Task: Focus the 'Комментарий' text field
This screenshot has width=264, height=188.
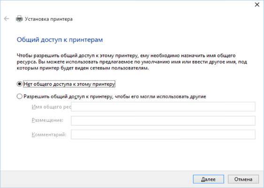Action: point(163,134)
